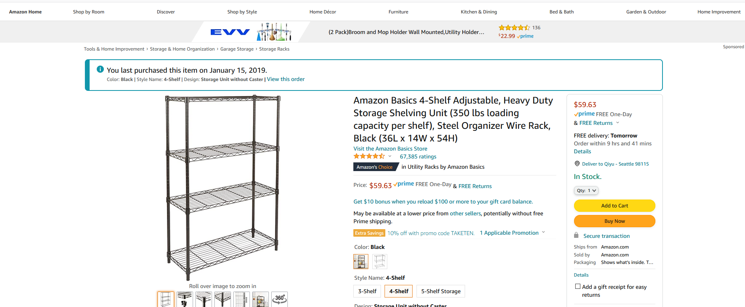
Task: Open the 360-degree product view
Action: click(x=280, y=299)
